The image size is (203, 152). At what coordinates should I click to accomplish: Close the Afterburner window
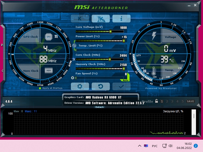(195, 5)
